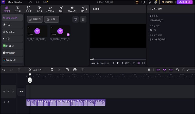Enter fullscreen preview mode
This screenshot has width=195, height=114.
(x=143, y=63)
